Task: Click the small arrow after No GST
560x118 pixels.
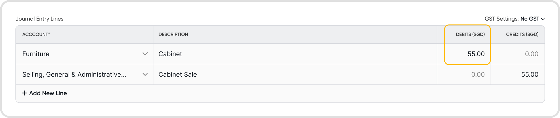Action: (x=543, y=19)
